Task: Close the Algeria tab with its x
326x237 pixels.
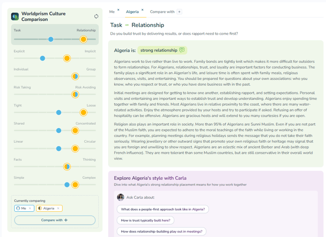Action: pyautogui.click(x=143, y=10)
